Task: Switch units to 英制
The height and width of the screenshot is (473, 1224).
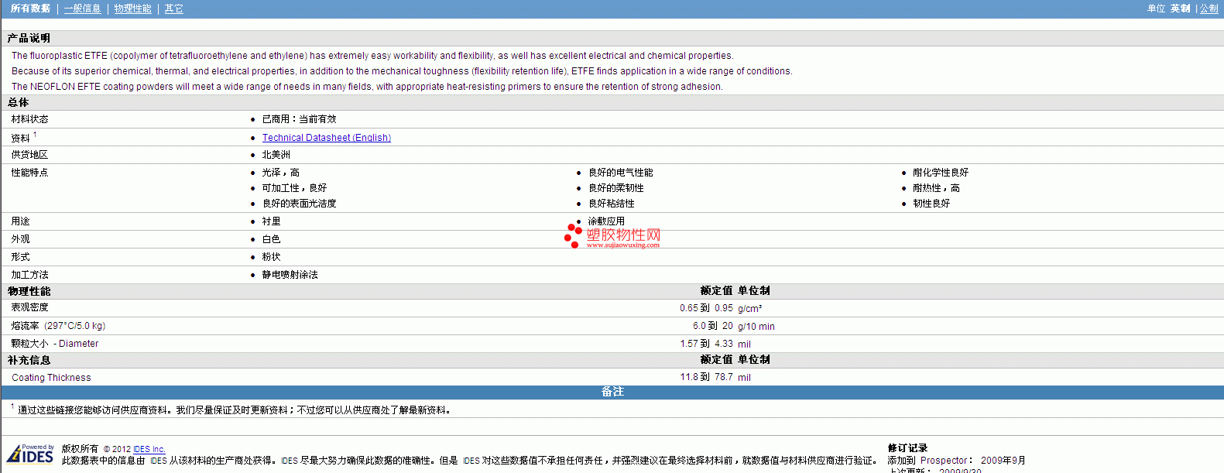Action: tap(1180, 9)
